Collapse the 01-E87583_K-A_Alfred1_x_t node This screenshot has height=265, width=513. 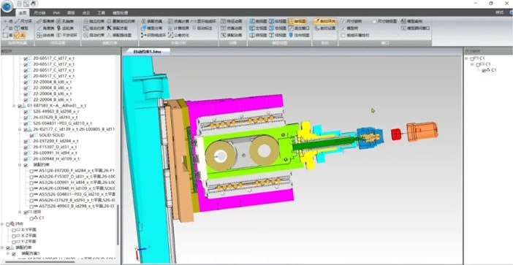pos(14,106)
